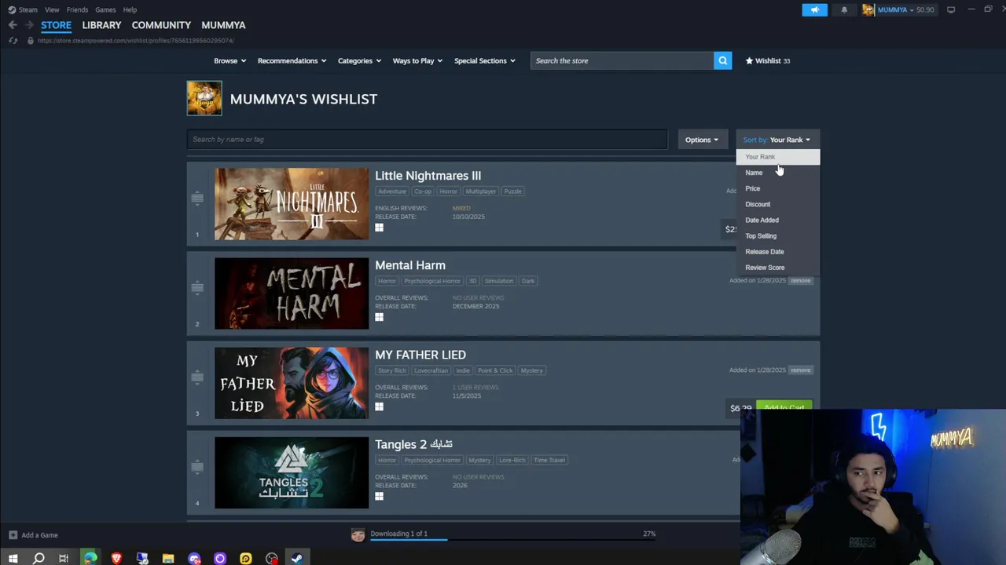This screenshot has width=1006, height=565.
Task: Grab the reorder handle for Little Nightmares III
Action: [x=197, y=198]
